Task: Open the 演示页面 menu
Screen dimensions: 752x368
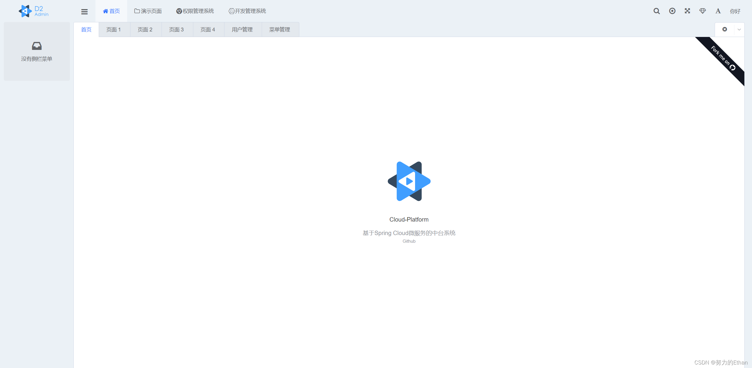Action: 148,11
